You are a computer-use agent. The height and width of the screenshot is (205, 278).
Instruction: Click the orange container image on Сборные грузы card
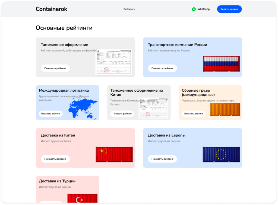coord(226,109)
